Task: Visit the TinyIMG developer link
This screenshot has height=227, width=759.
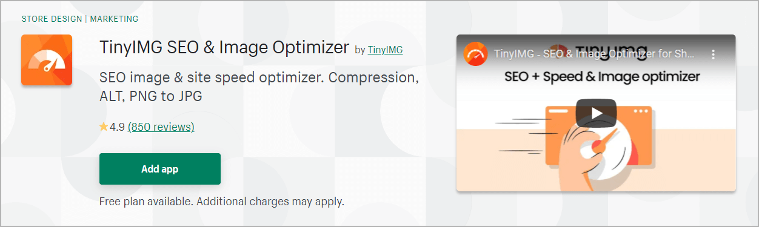Action: click(x=385, y=50)
